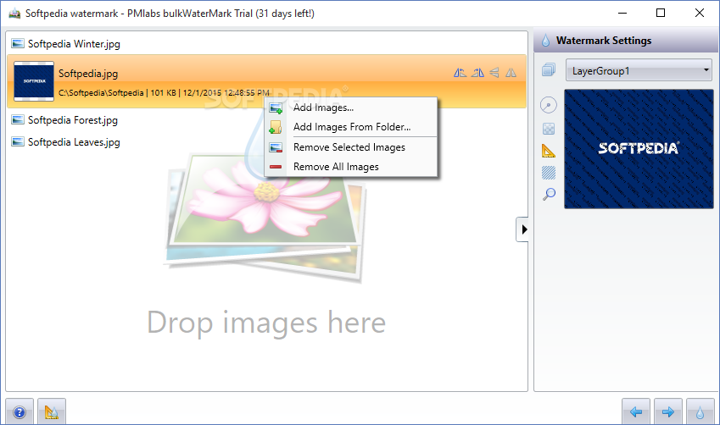Click the C:\Softpedia\Softpedia path details
This screenshot has height=425, width=720.
point(164,92)
